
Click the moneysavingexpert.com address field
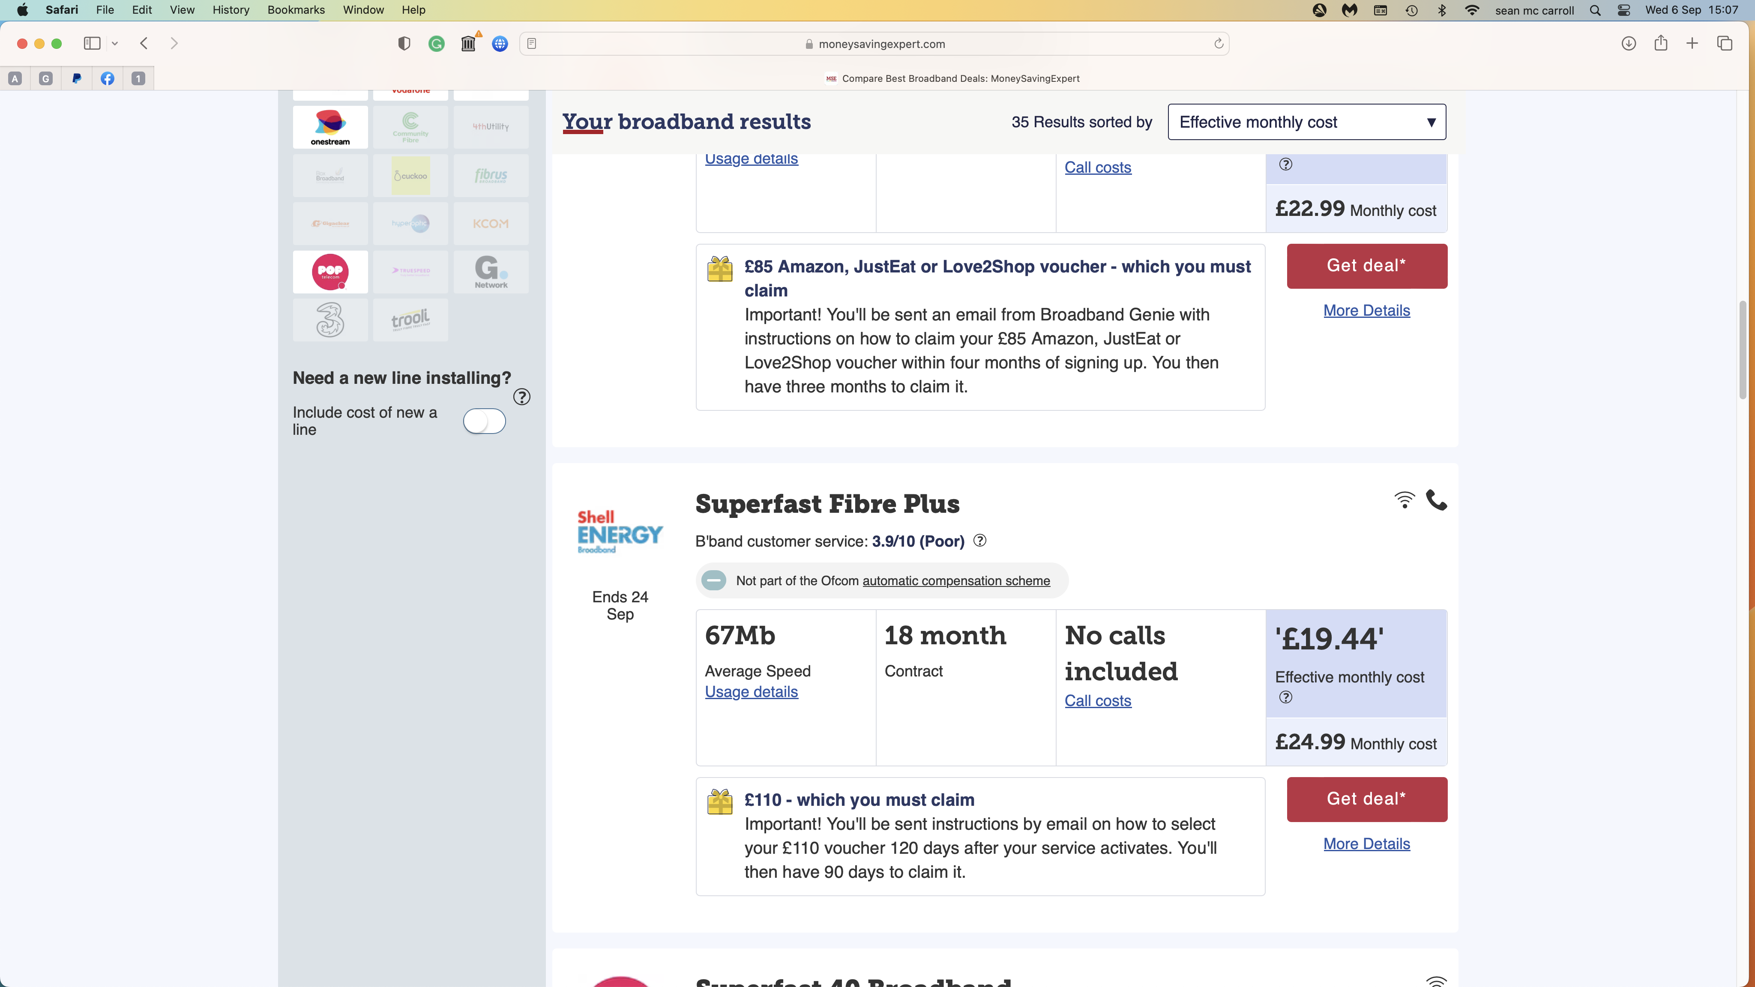point(874,44)
